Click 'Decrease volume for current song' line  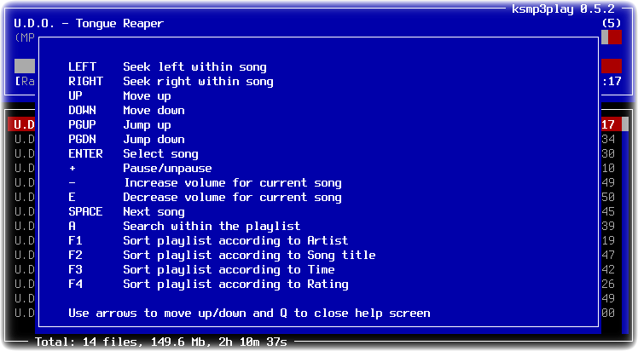click(232, 197)
